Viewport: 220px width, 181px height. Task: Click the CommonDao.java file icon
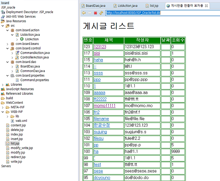coord(17,71)
